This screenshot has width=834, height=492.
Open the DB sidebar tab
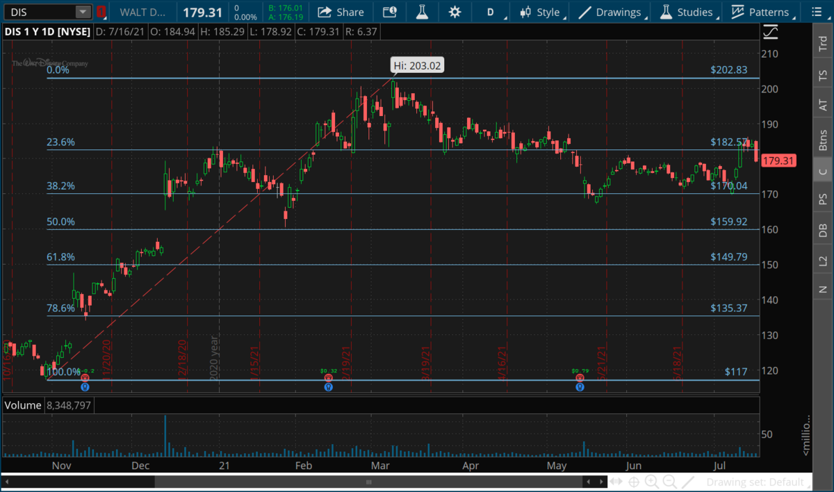(823, 230)
